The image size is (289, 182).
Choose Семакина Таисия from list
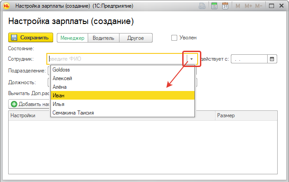(x=123, y=113)
